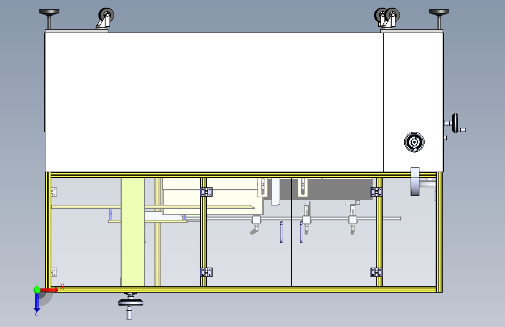505x327 pixels.
Task: Pick the round lock dial on narrow white panel
Action: 414,142
